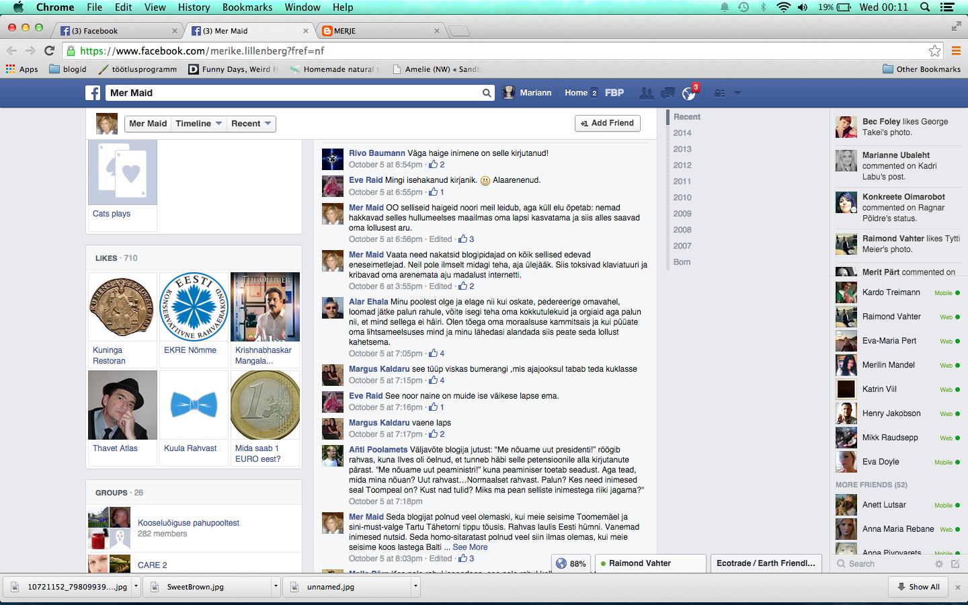Open macOS Spotlight search icon
The image size is (968, 605).
[925, 7]
